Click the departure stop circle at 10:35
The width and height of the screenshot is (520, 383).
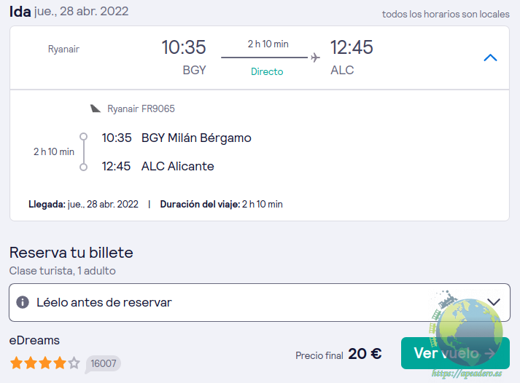point(83,137)
